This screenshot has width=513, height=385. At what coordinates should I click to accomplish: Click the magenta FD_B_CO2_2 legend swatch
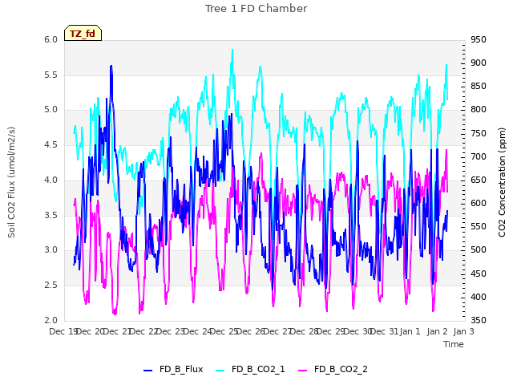pos(303,371)
